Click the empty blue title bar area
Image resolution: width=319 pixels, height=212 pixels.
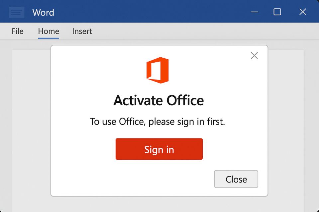pos(150,12)
